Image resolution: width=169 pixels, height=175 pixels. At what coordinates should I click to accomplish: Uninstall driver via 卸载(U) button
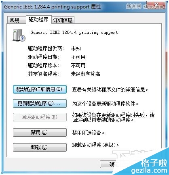(x=40, y=147)
